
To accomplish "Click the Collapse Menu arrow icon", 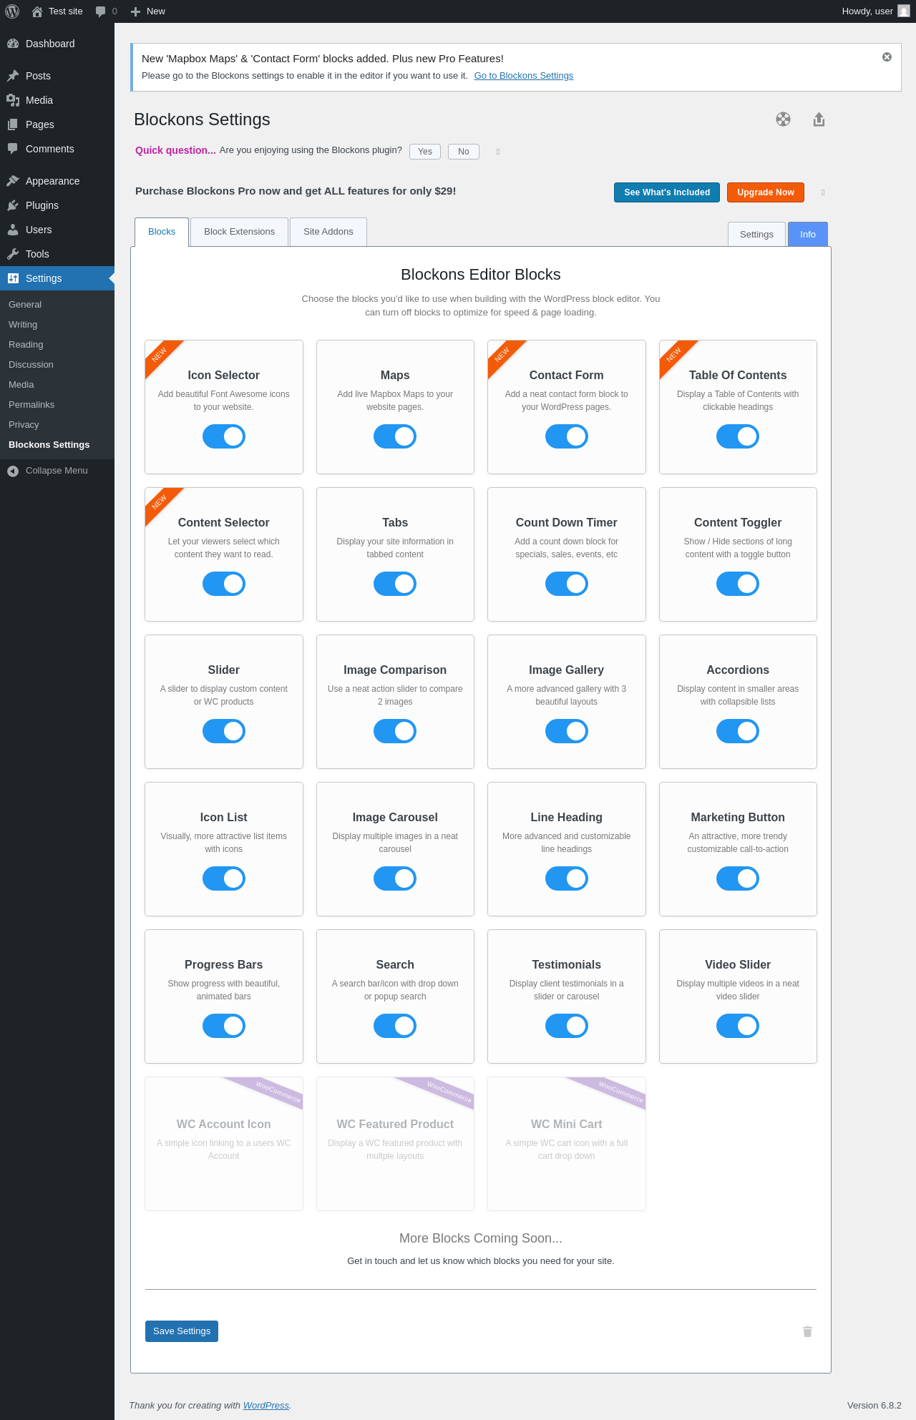I will 13,471.
